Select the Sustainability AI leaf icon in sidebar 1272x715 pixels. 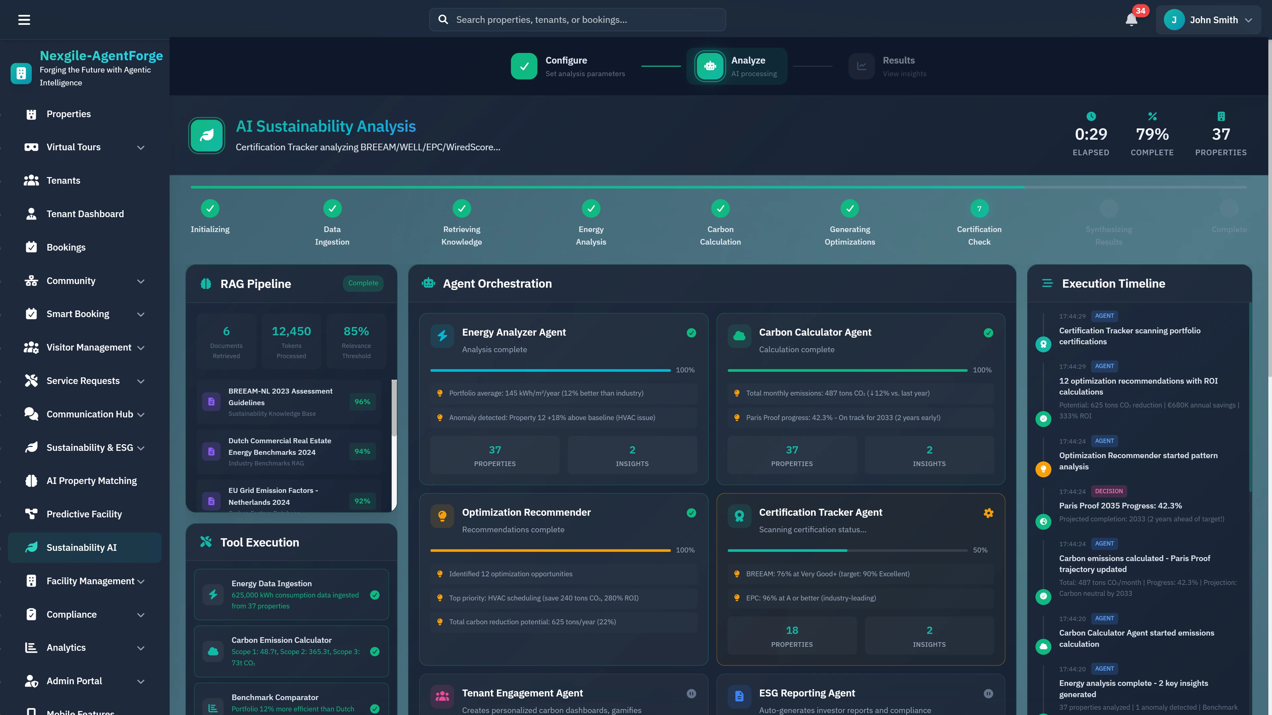click(31, 547)
